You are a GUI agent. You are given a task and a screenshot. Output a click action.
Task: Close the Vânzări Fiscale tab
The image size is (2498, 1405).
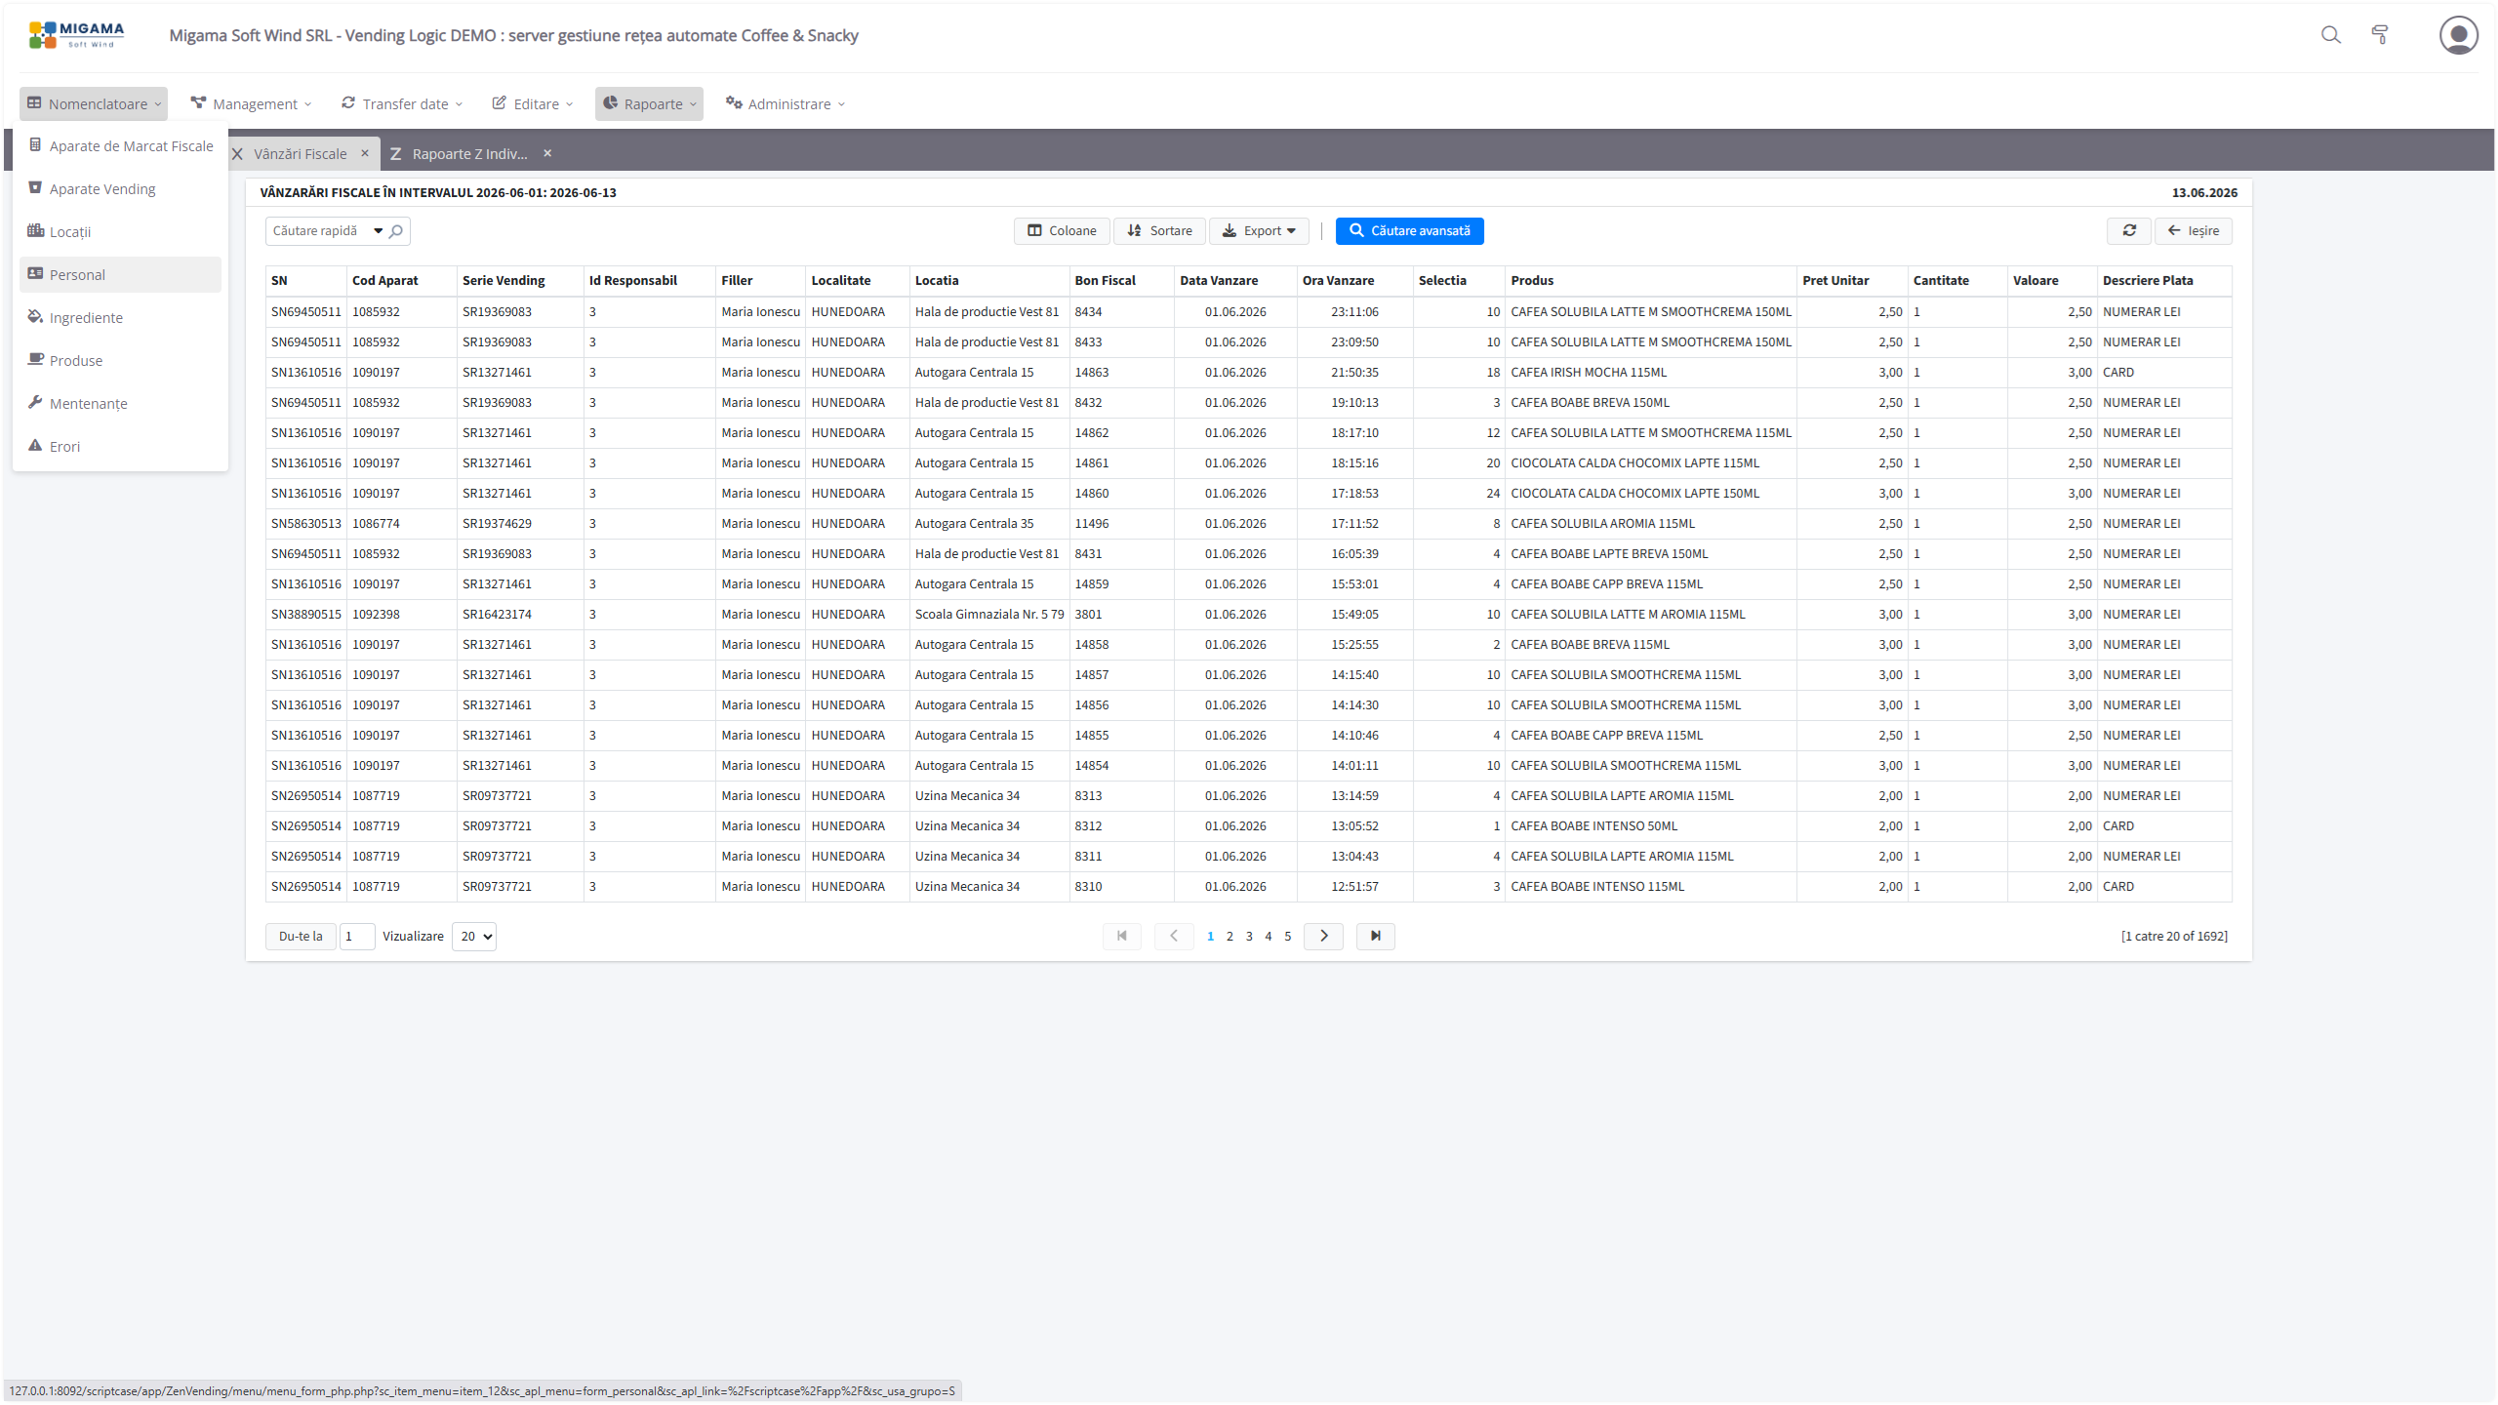coord(365,153)
